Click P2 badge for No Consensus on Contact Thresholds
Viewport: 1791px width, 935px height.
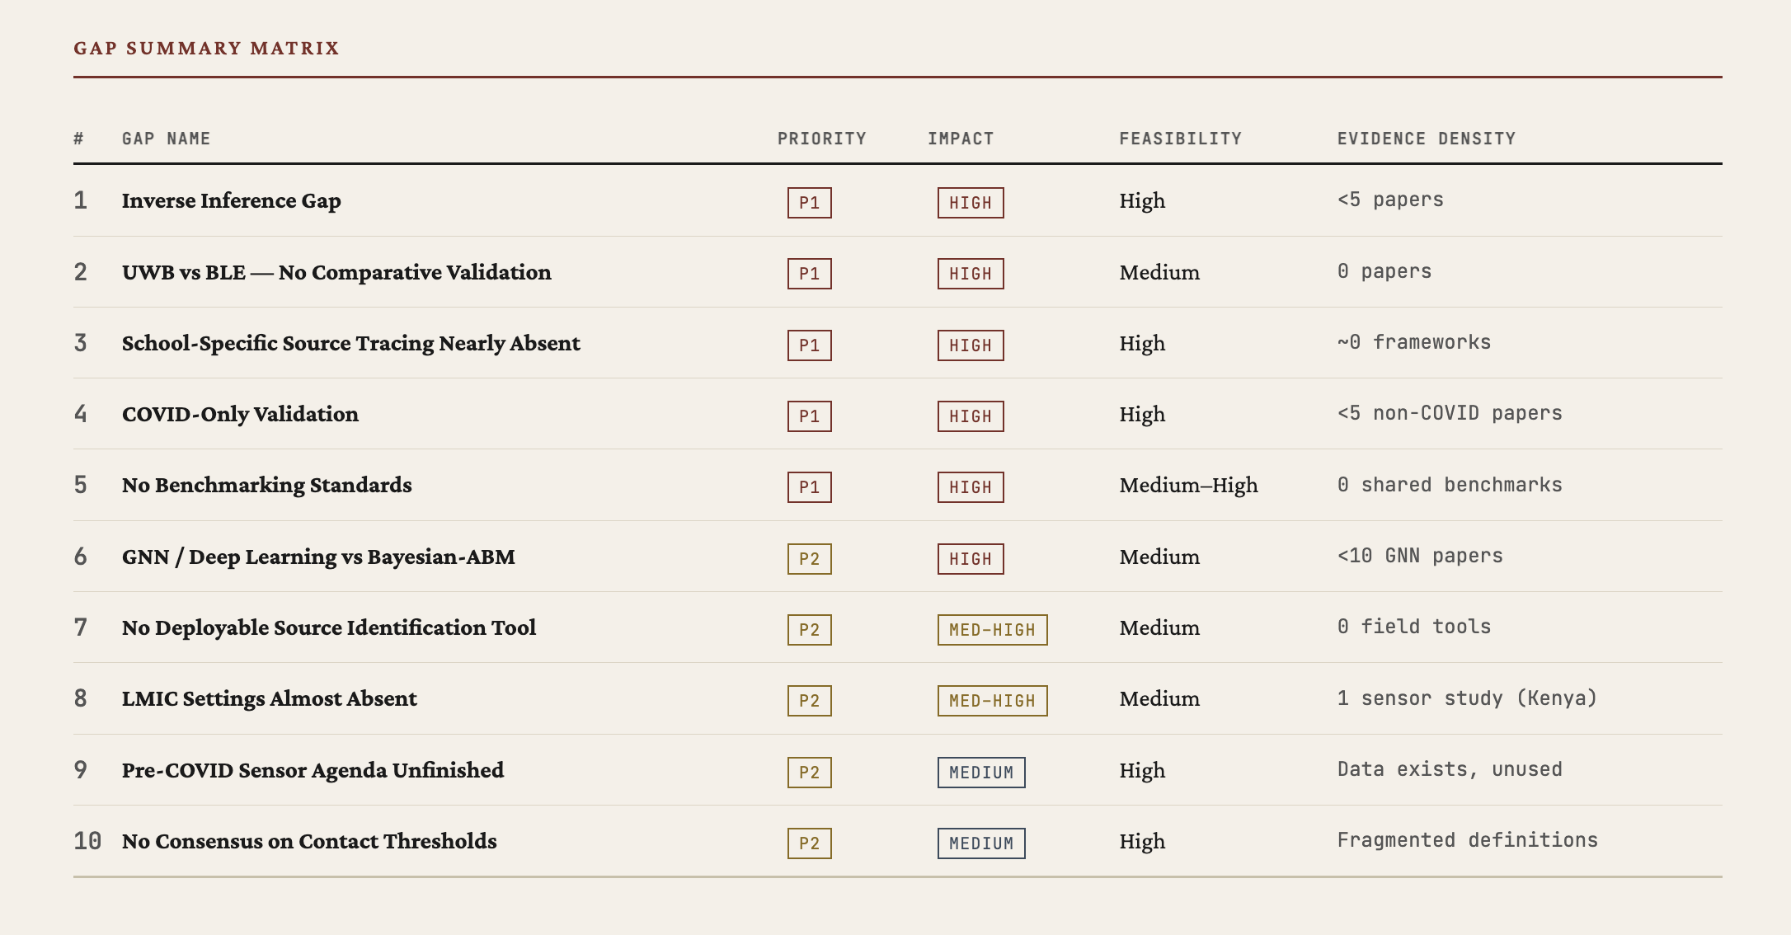[809, 843]
